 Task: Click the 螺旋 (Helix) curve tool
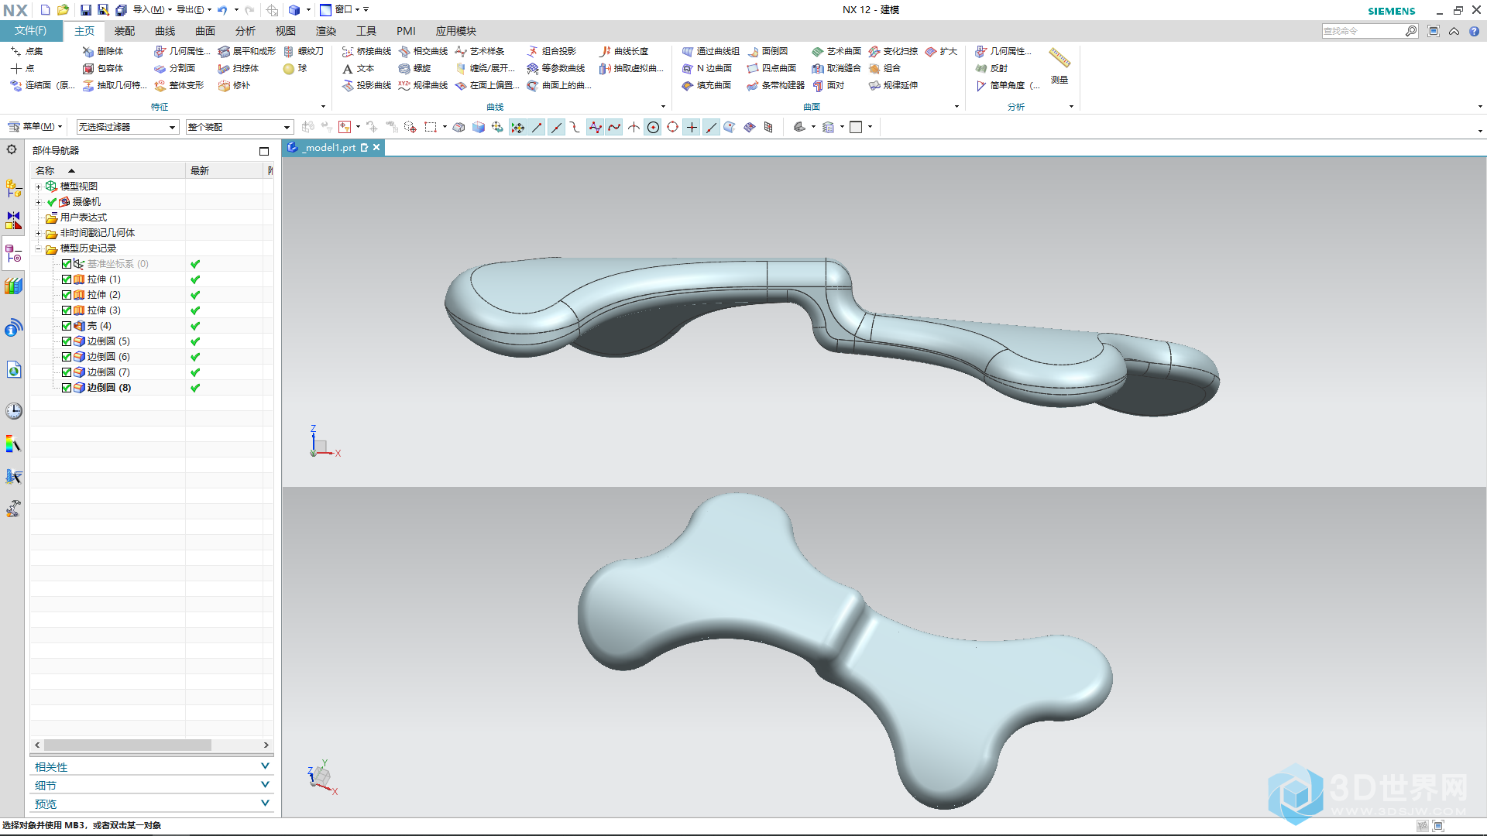click(x=414, y=68)
